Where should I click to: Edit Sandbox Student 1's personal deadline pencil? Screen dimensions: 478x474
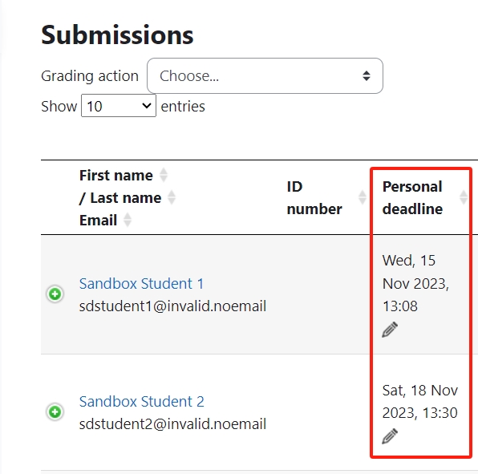click(x=390, y=330)
